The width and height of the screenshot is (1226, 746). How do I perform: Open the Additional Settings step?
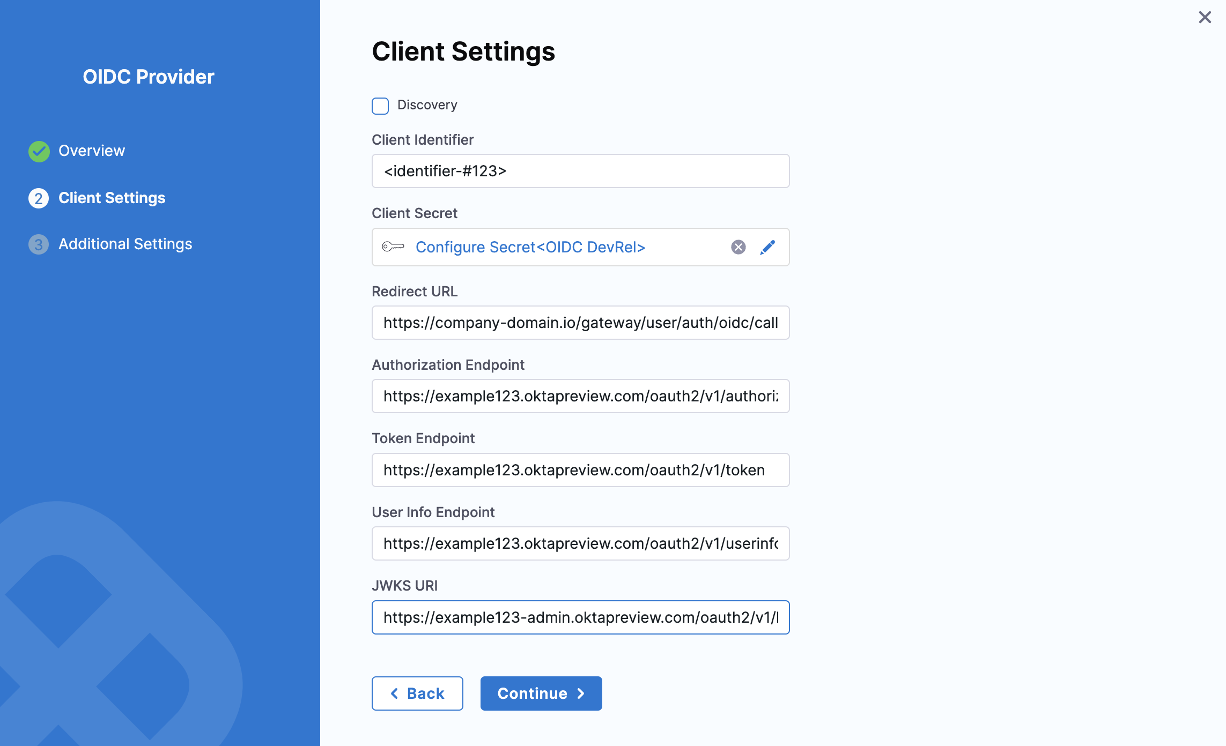pos(125,244)
